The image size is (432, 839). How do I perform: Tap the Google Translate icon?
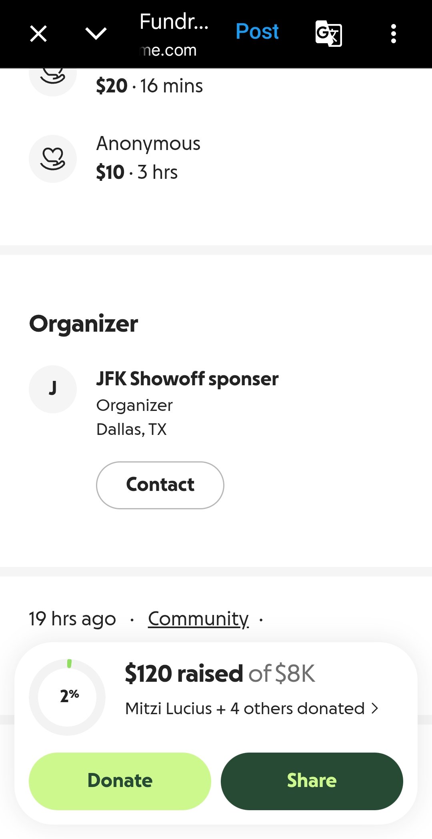328,34
